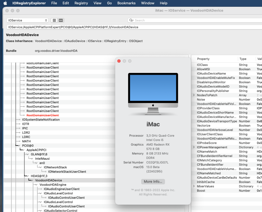Open the Go menu
The height and width of the screenshot is (212, 262).
tap(109, 3)
